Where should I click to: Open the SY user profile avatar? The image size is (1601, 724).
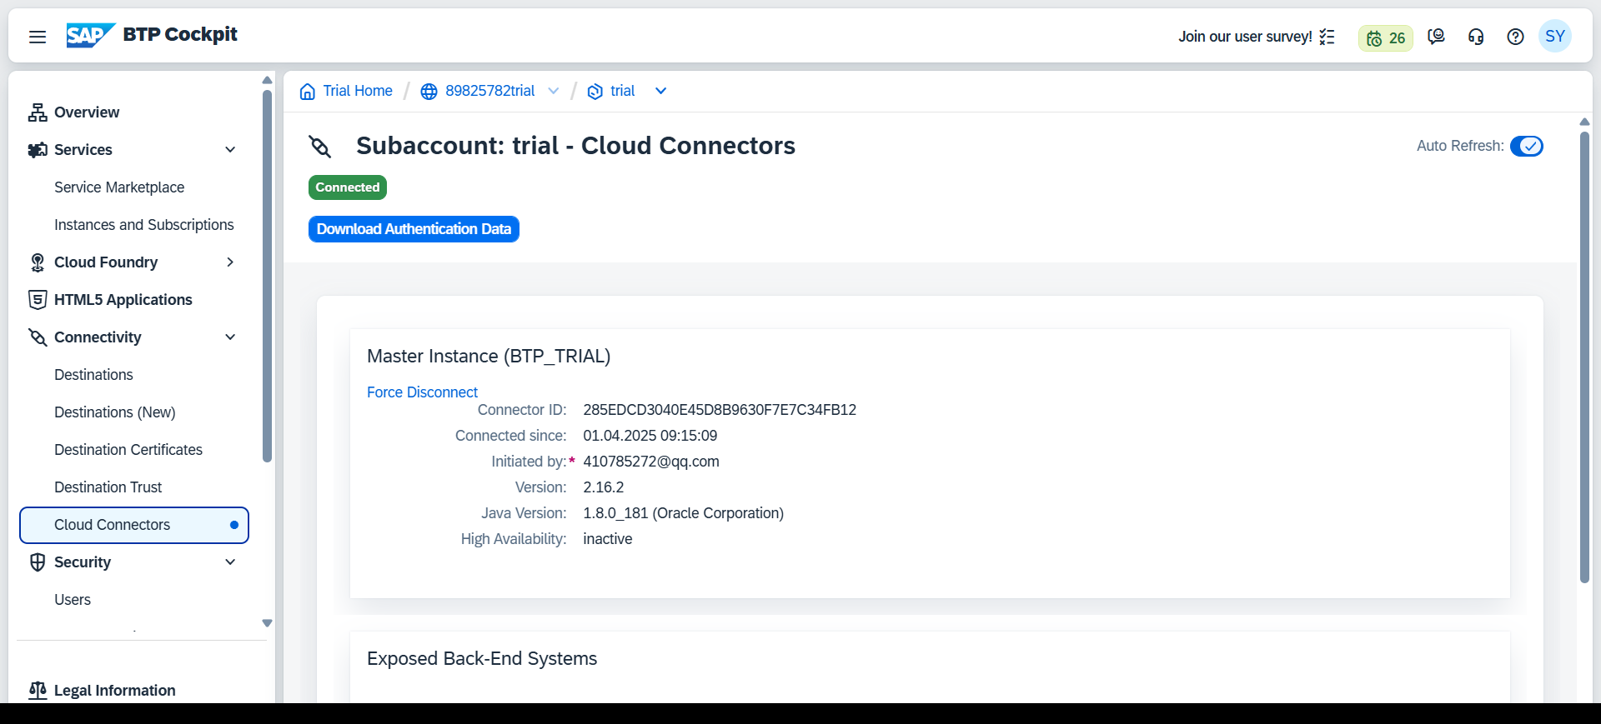tap(1555, 36)
